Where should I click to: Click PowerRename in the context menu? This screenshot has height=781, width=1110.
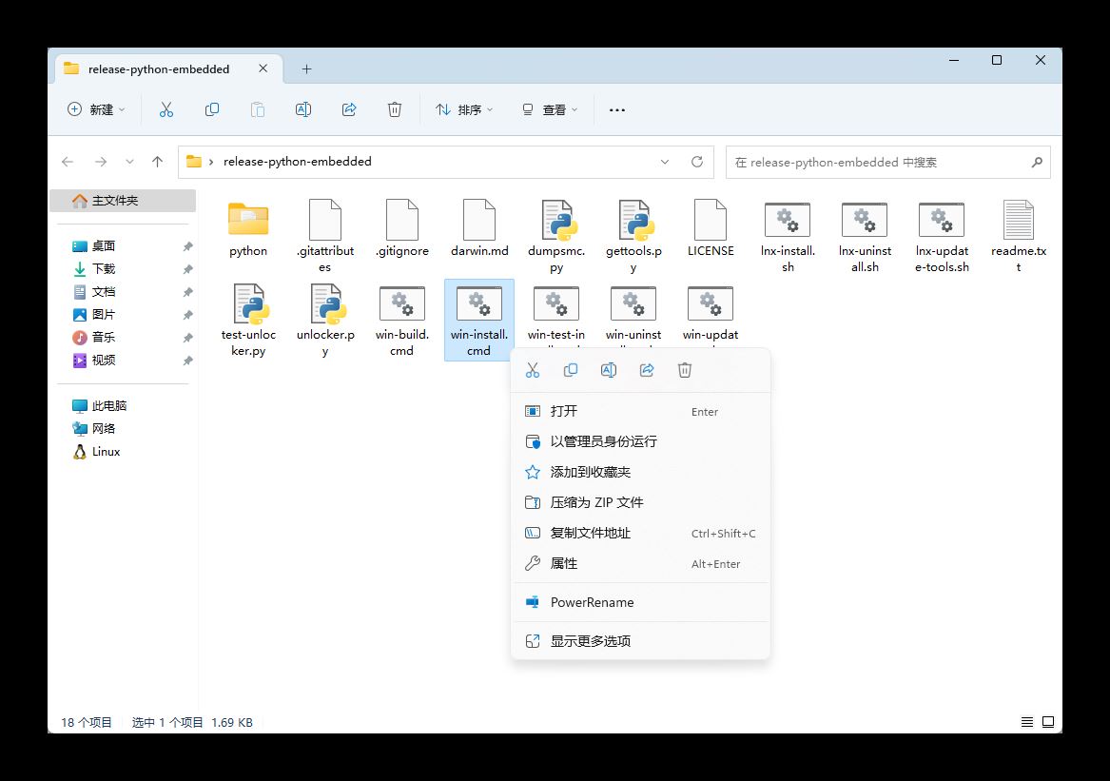coord(592,602)
